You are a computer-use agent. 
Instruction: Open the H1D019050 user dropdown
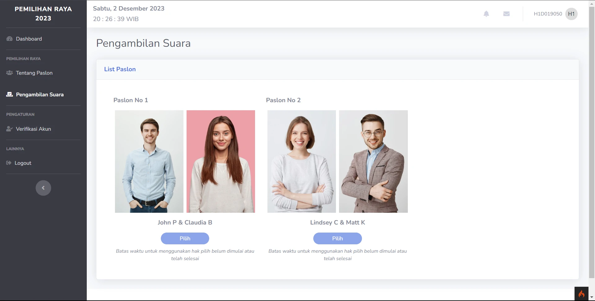click(x=548, y=14)
